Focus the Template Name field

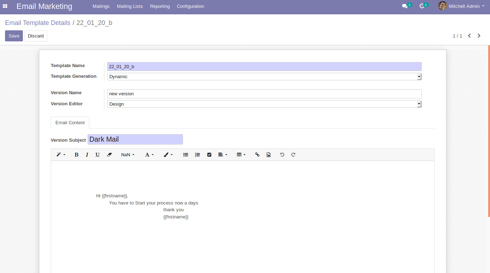point(264,66)
